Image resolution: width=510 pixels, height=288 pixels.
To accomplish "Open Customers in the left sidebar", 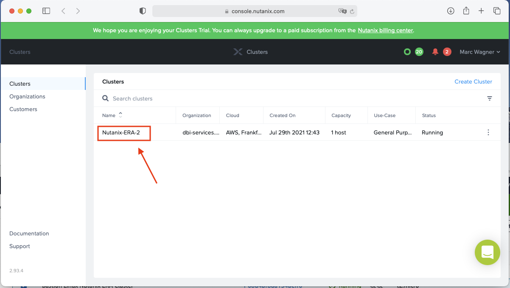I will [23, 109].
